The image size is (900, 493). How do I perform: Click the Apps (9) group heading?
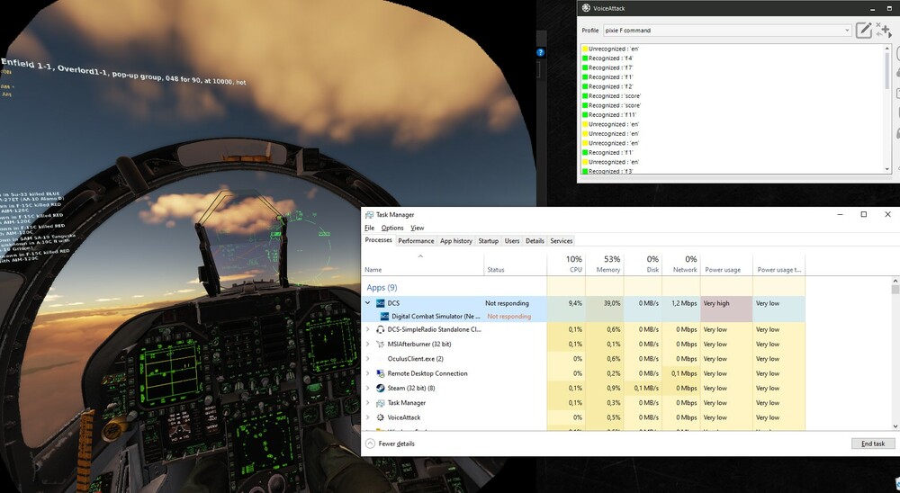coord(382,288)
